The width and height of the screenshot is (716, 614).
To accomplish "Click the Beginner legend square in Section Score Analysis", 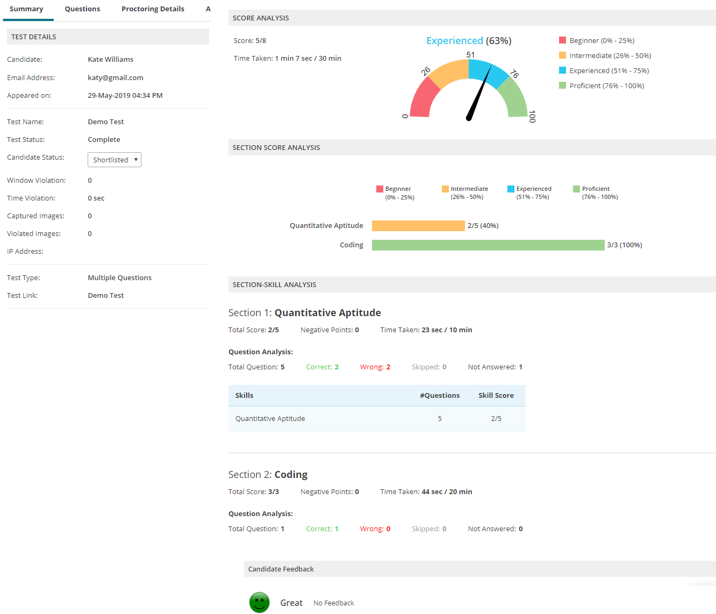I will 380,189.
